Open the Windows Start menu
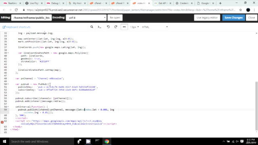 4,141
